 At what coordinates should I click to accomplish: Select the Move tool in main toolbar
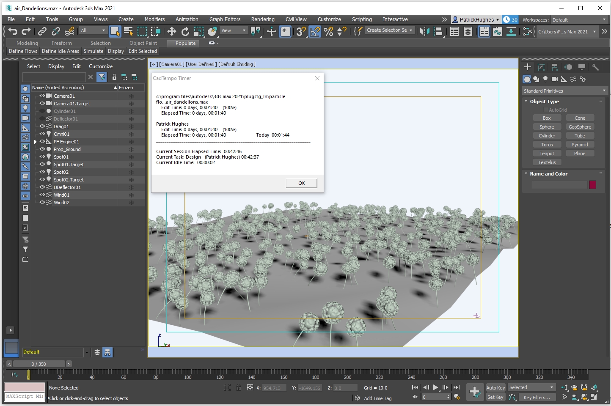[x=171, y=31]
